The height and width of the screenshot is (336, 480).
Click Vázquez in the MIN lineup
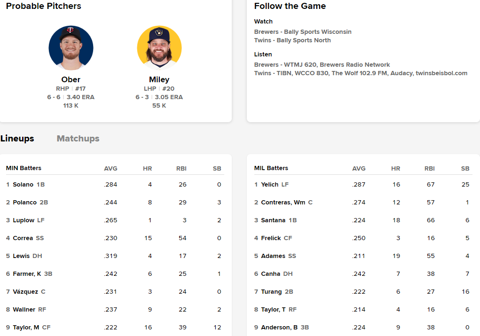click(25, 292)
